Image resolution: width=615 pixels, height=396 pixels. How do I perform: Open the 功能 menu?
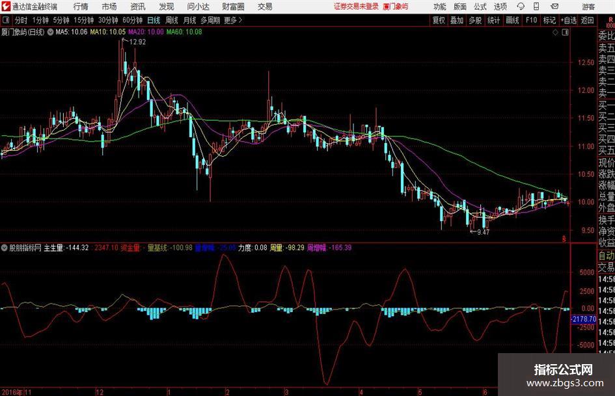[x=440, y=7]
